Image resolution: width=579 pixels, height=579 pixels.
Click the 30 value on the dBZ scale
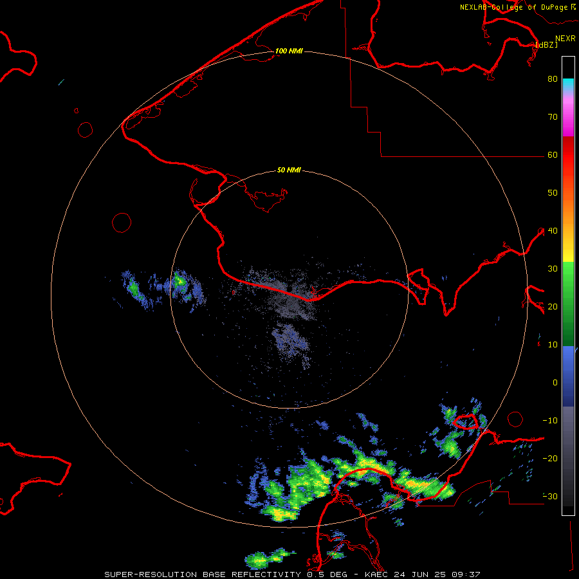click(x=553, y=268)
